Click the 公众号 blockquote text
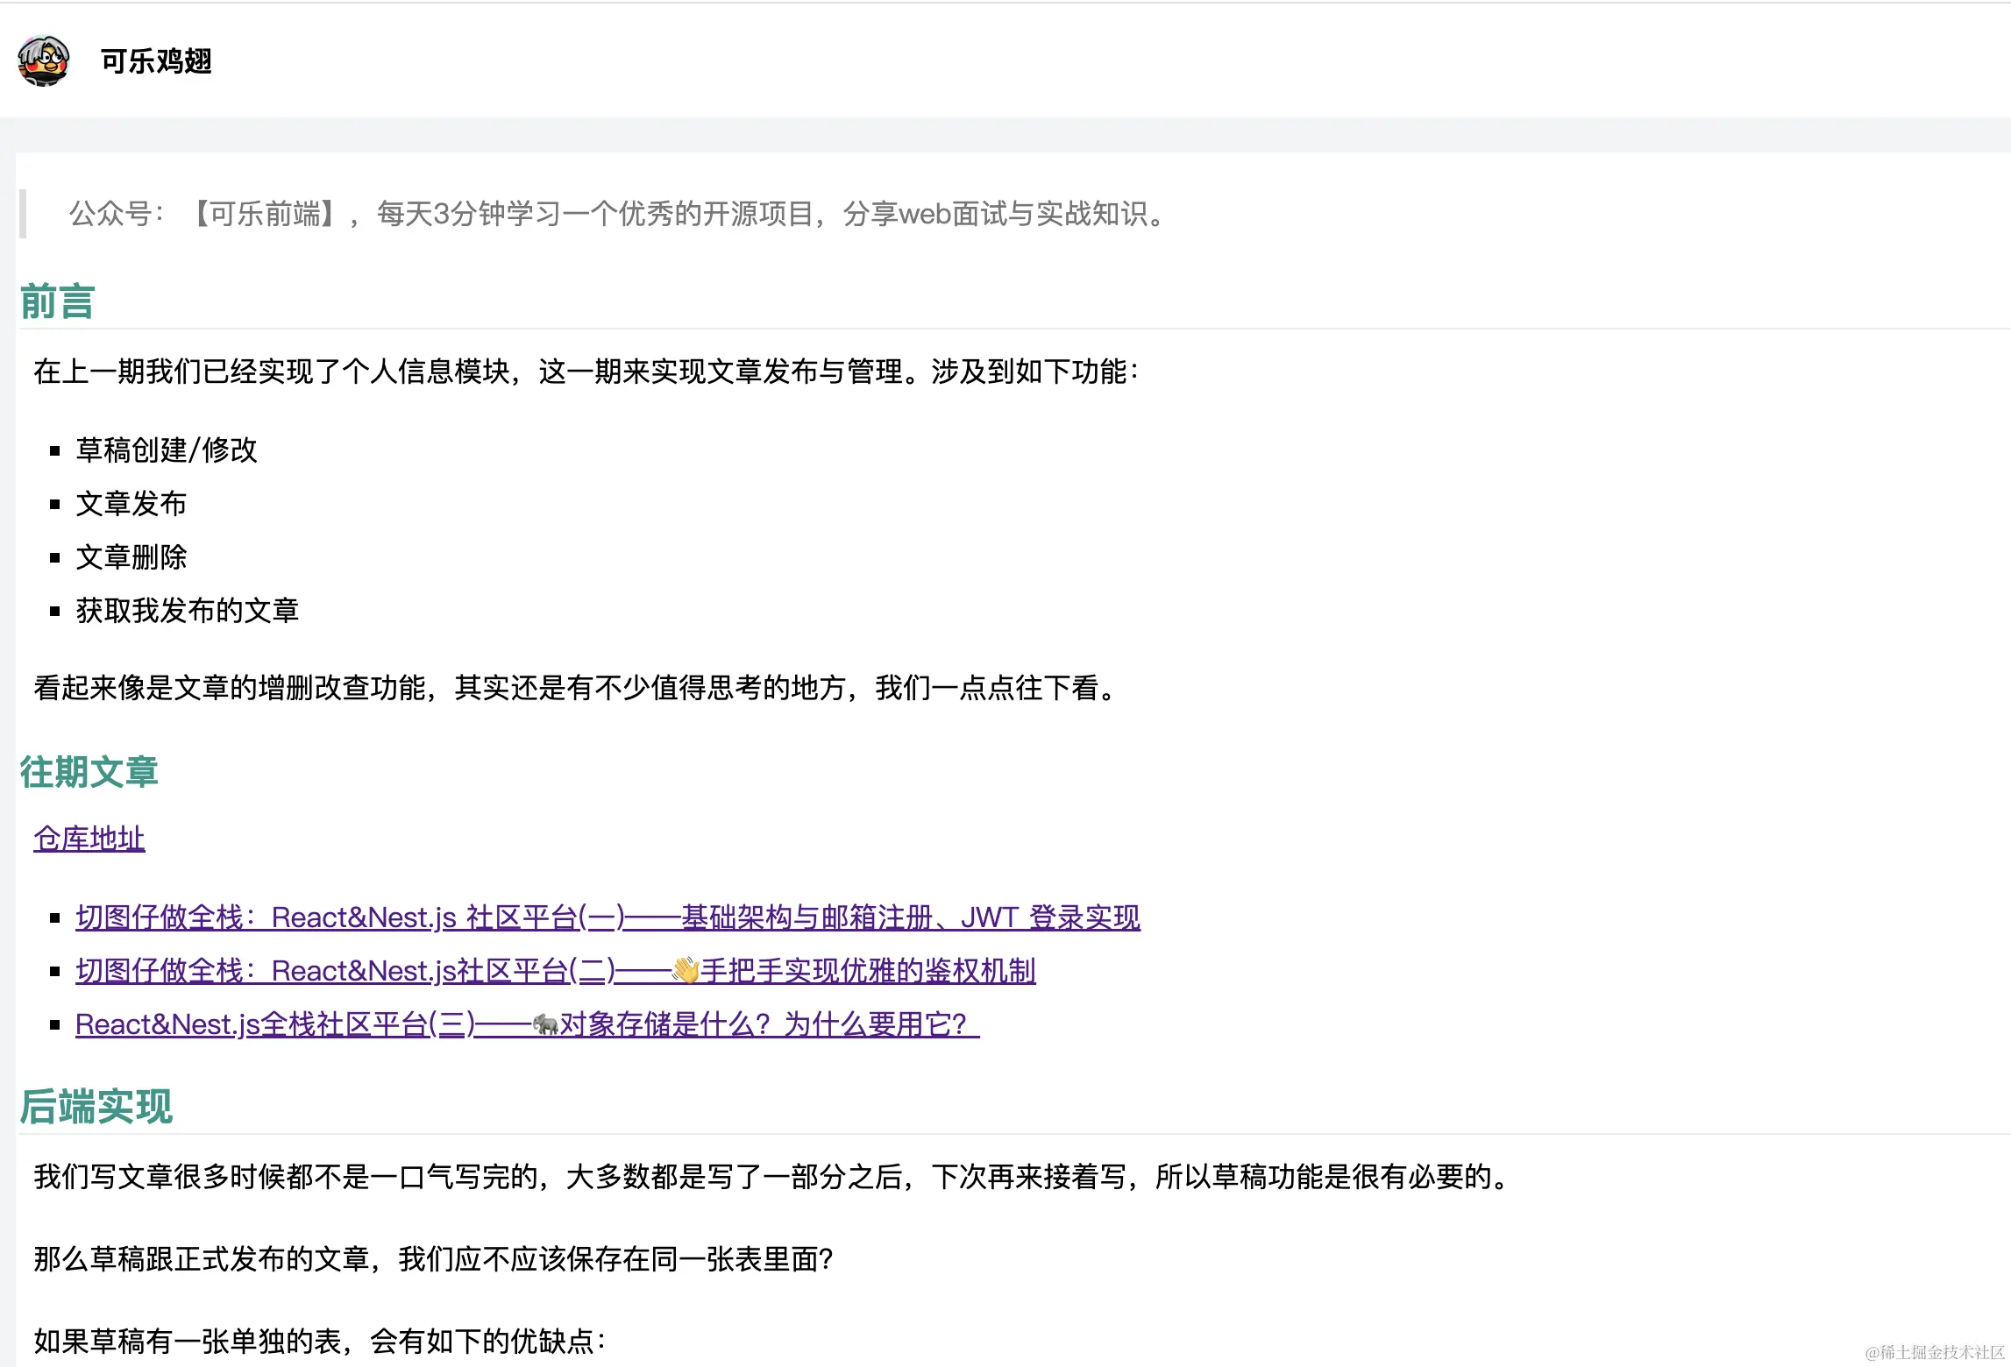 [x=619, y=214]
